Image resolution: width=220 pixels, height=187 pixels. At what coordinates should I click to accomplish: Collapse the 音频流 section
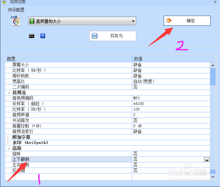pos(9,93)
